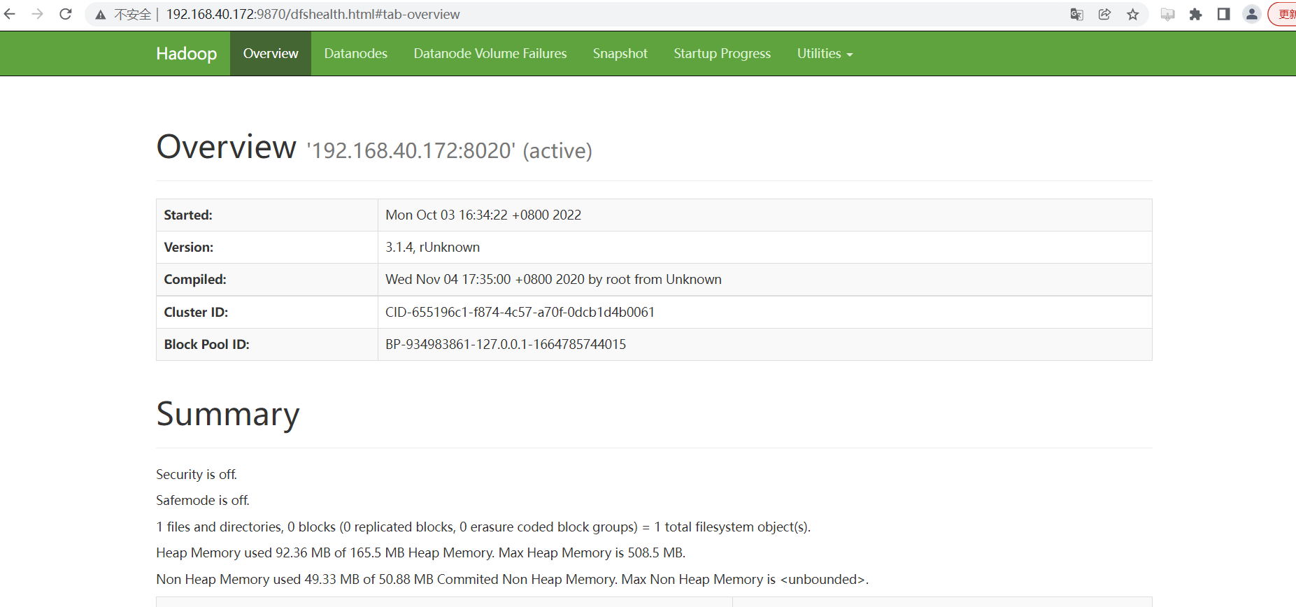
Task: Click the not-secure warning triangle icon
Action: [101, 15]
